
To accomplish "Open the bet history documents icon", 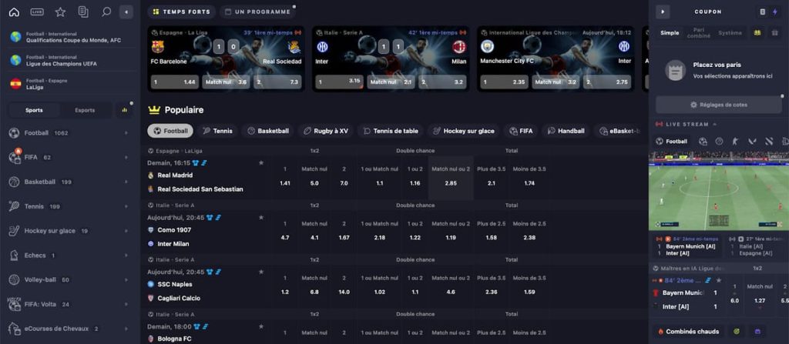I will (x=83, y=12).
